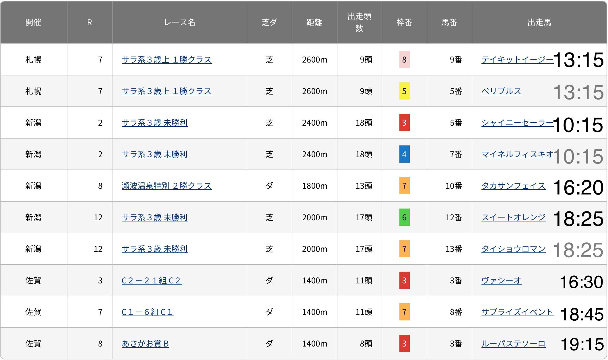Open horse link ペリプルス
The width and height of the screenshot is (608, 360).
pyautogui.click(x=501, y=91)
